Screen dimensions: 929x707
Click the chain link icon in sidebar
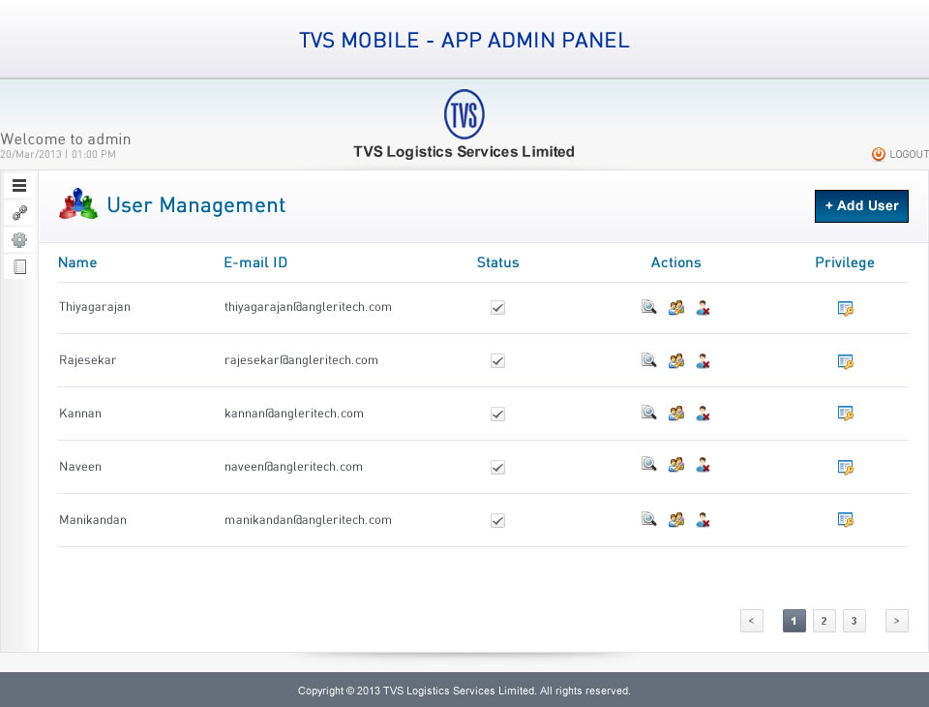pos(19,212)
